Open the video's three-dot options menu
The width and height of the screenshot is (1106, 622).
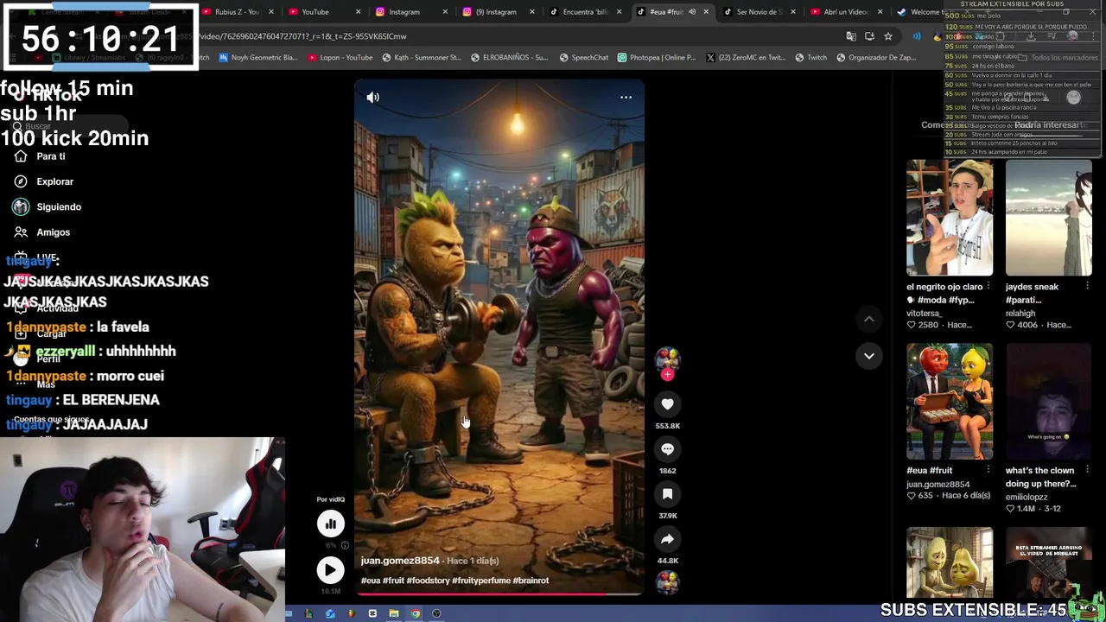626,98
